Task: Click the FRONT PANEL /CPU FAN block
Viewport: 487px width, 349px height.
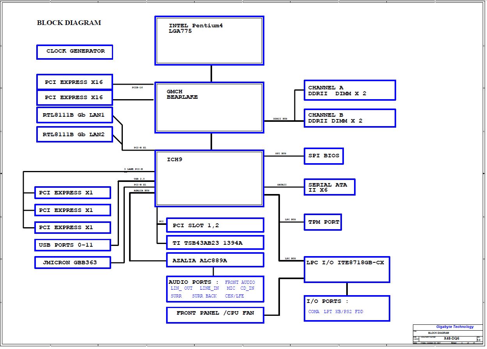Action: tap(215, 315)
